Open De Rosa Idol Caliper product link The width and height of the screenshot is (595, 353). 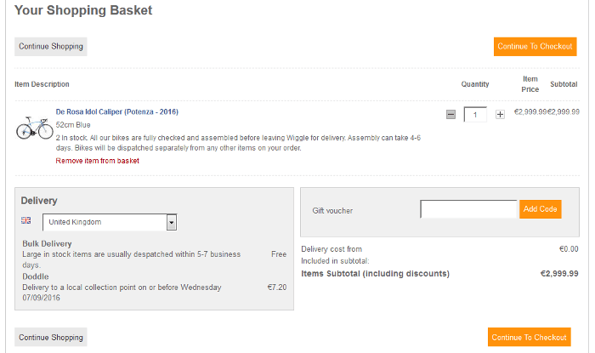(117, 111)
